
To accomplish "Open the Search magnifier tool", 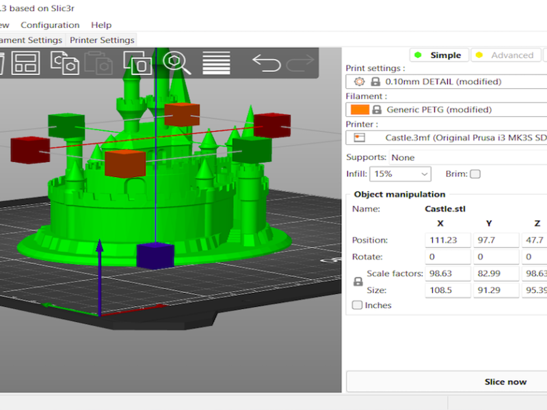I will pos(178,64).
